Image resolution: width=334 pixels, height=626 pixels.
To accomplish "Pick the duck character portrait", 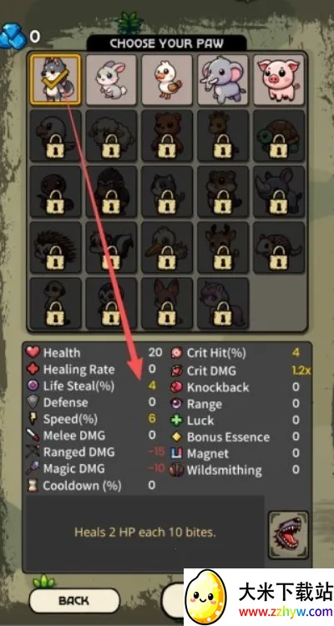I will [167, 79].
